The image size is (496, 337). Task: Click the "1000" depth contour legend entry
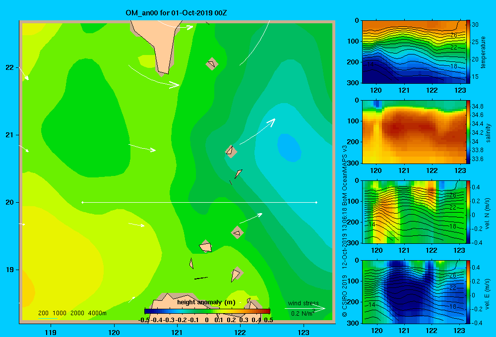click(x=60, y=313)
